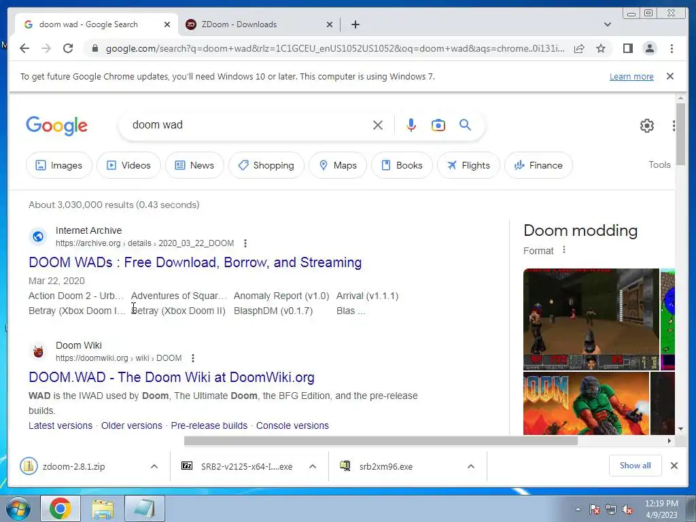Open a new tab with the plus icon
The width and height of the screenshot is (696, 522).
[x=355, y=24]
